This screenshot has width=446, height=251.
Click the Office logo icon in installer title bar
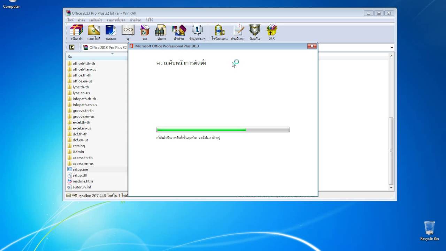[x=132, y=46]
